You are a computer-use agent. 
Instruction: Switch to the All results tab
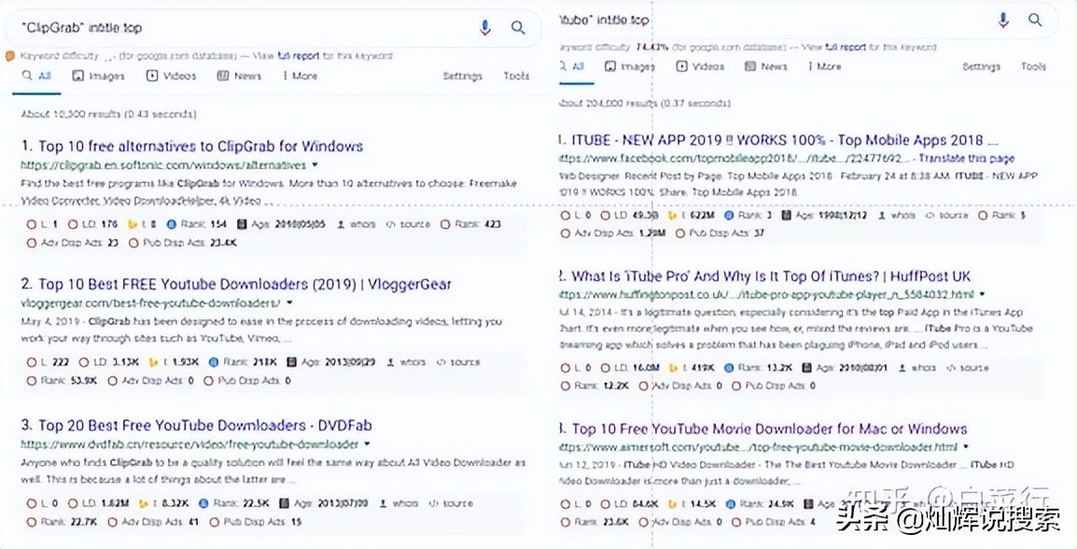37,76
